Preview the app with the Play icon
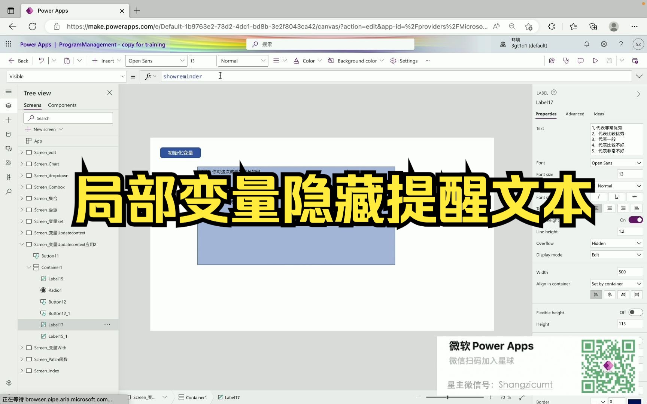647x404 pixels. (596, 60)
